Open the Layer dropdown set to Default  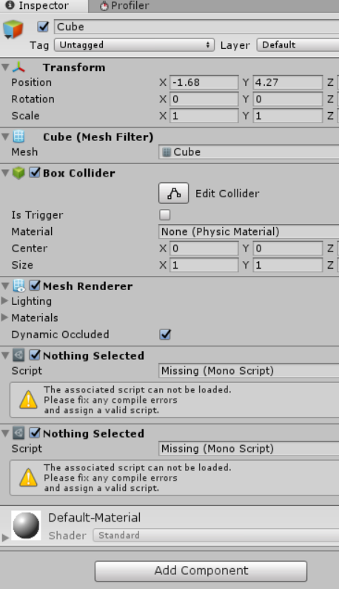[x=298, y=45]
